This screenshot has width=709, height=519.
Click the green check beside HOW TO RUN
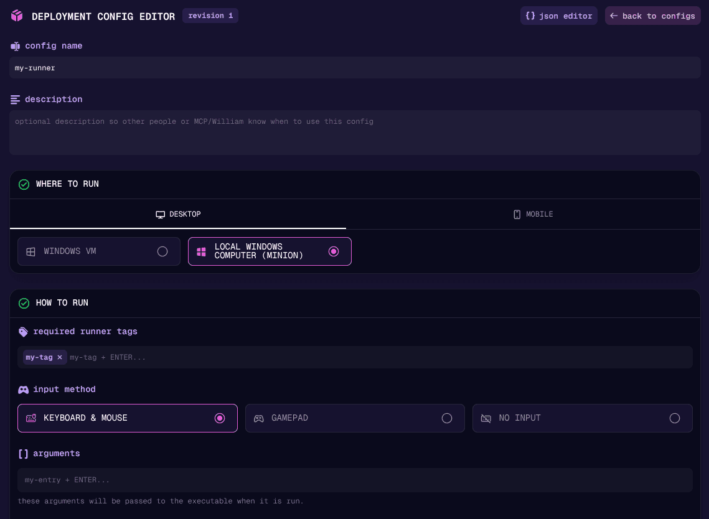click(x=24, y=303)
